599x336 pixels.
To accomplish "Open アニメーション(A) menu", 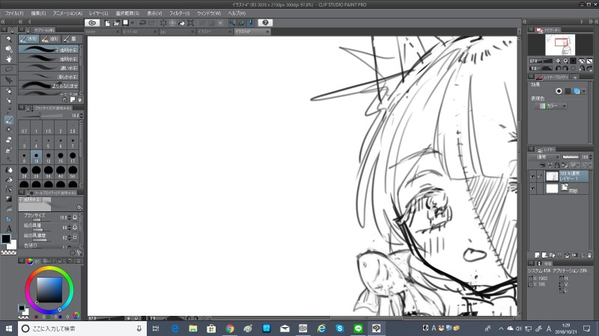I will (x=67, y=13).
